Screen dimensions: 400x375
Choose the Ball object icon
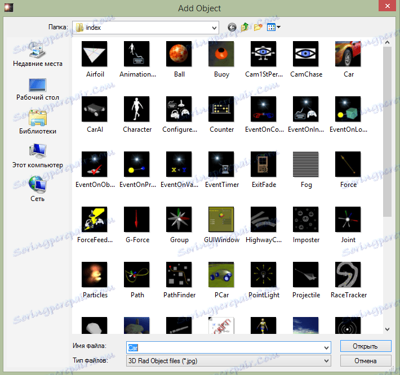tap(179, 54)
